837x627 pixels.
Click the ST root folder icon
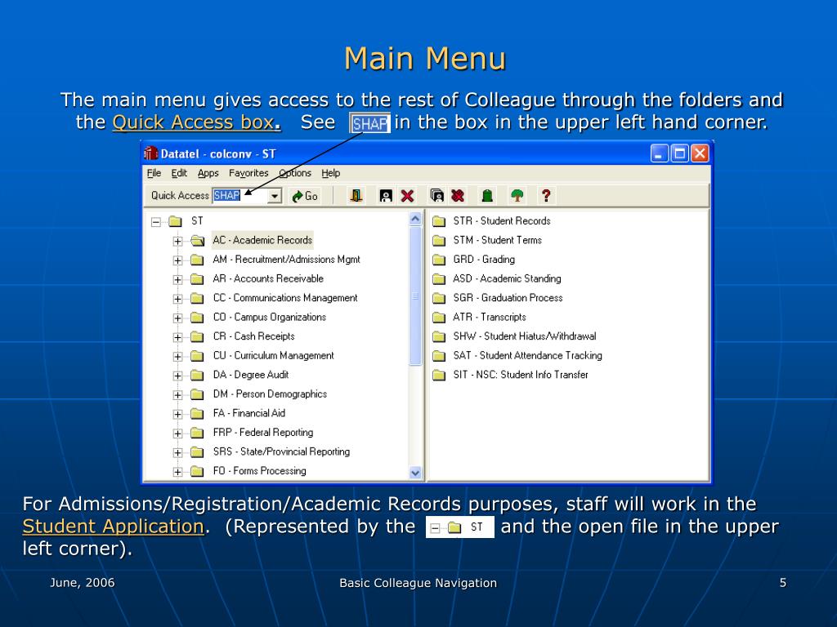point(176,221)
